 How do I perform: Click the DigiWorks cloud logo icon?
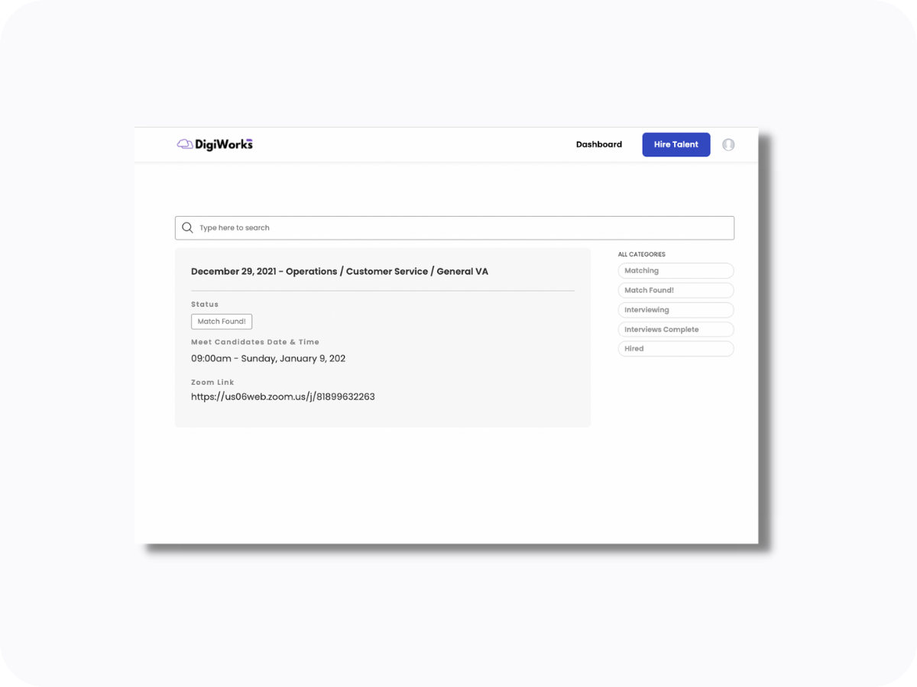click(184, 144)
